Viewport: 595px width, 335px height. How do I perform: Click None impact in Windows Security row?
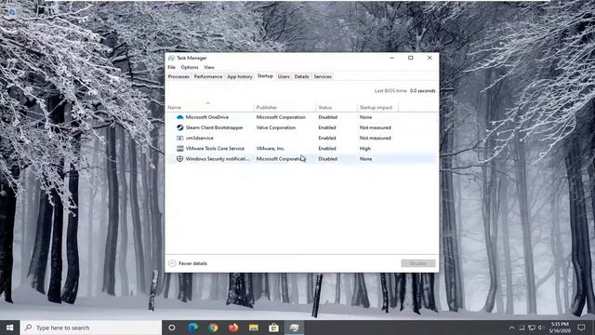tap(365, 159)
